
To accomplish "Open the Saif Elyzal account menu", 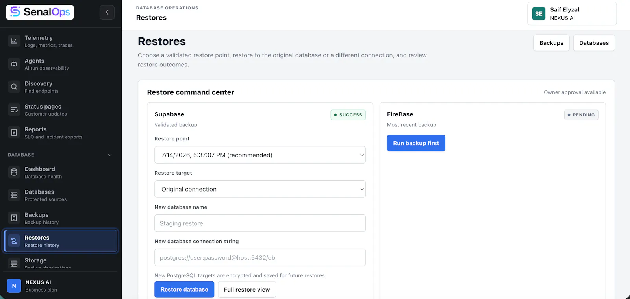I will click(x=572, y=13).
